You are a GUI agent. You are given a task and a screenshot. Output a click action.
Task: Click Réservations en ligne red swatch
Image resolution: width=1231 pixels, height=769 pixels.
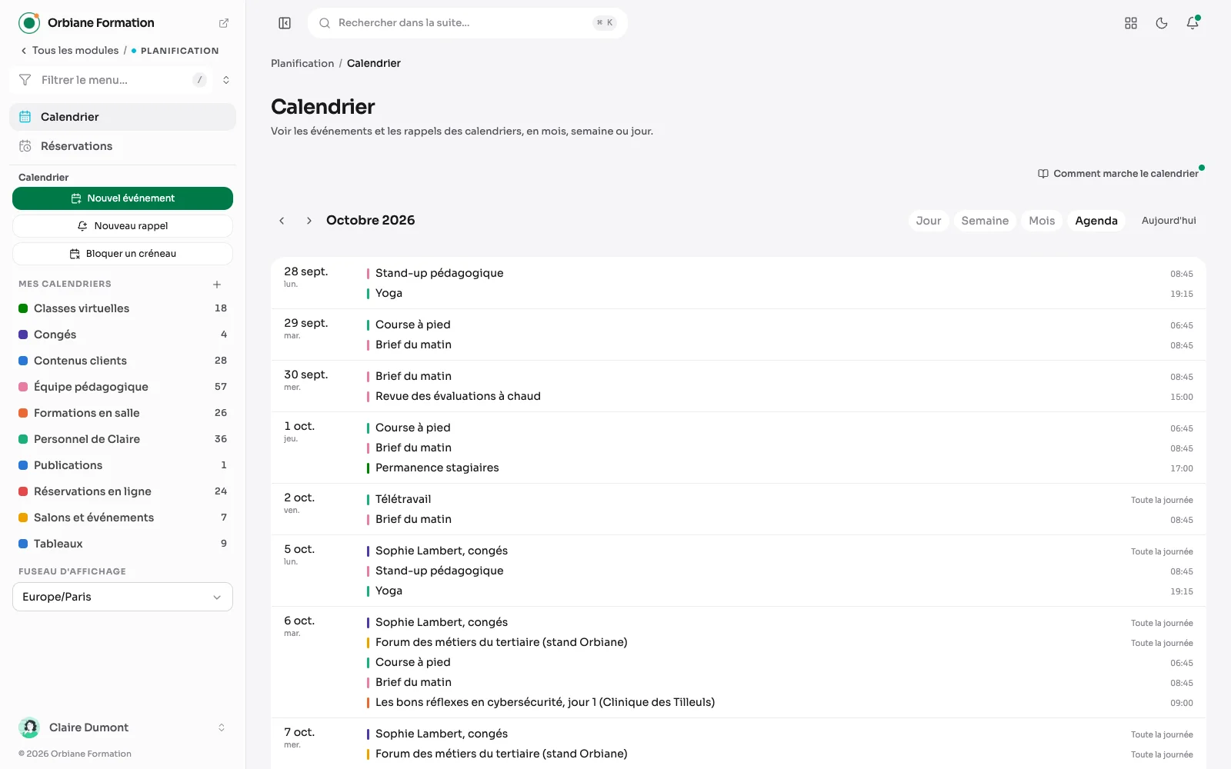tap(23, 491)
